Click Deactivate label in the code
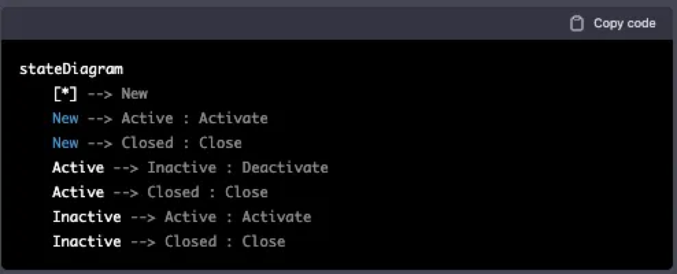The image size is (677, 274). 285,167
